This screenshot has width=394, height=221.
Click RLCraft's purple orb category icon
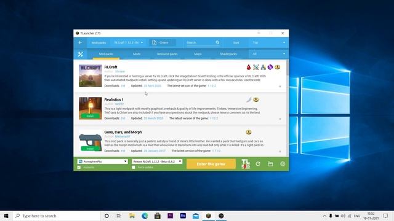[270, 67]
